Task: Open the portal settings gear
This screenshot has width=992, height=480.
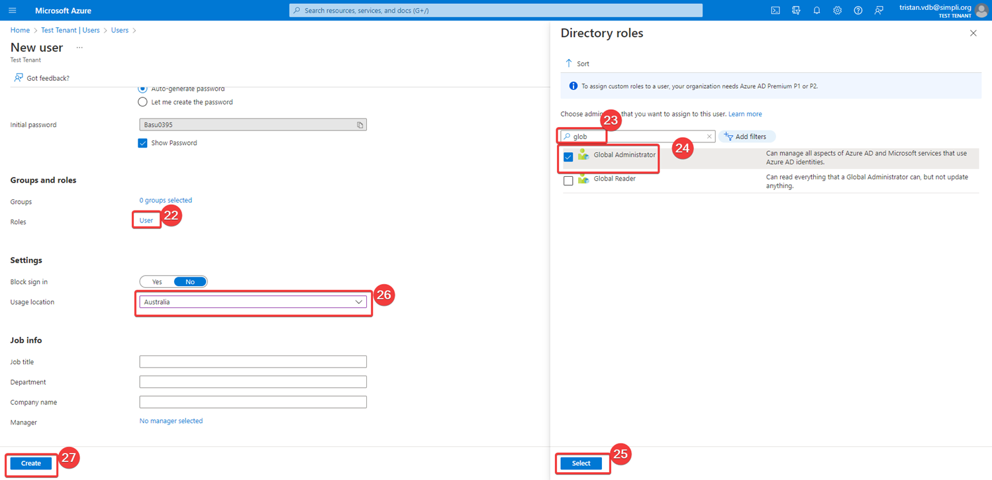Action: pyautogui.click(x=837, y=10)
